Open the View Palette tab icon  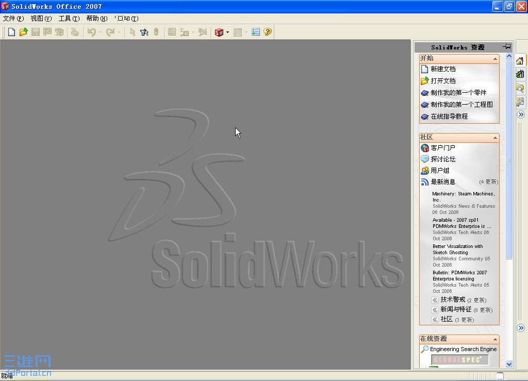(520, 102)
